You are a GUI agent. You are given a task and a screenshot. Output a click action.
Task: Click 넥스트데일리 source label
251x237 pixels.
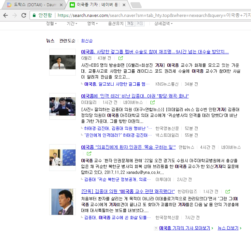point(167,135)
